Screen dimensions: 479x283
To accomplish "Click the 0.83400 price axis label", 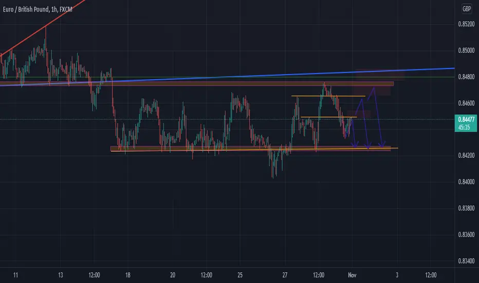I will 467,261.
